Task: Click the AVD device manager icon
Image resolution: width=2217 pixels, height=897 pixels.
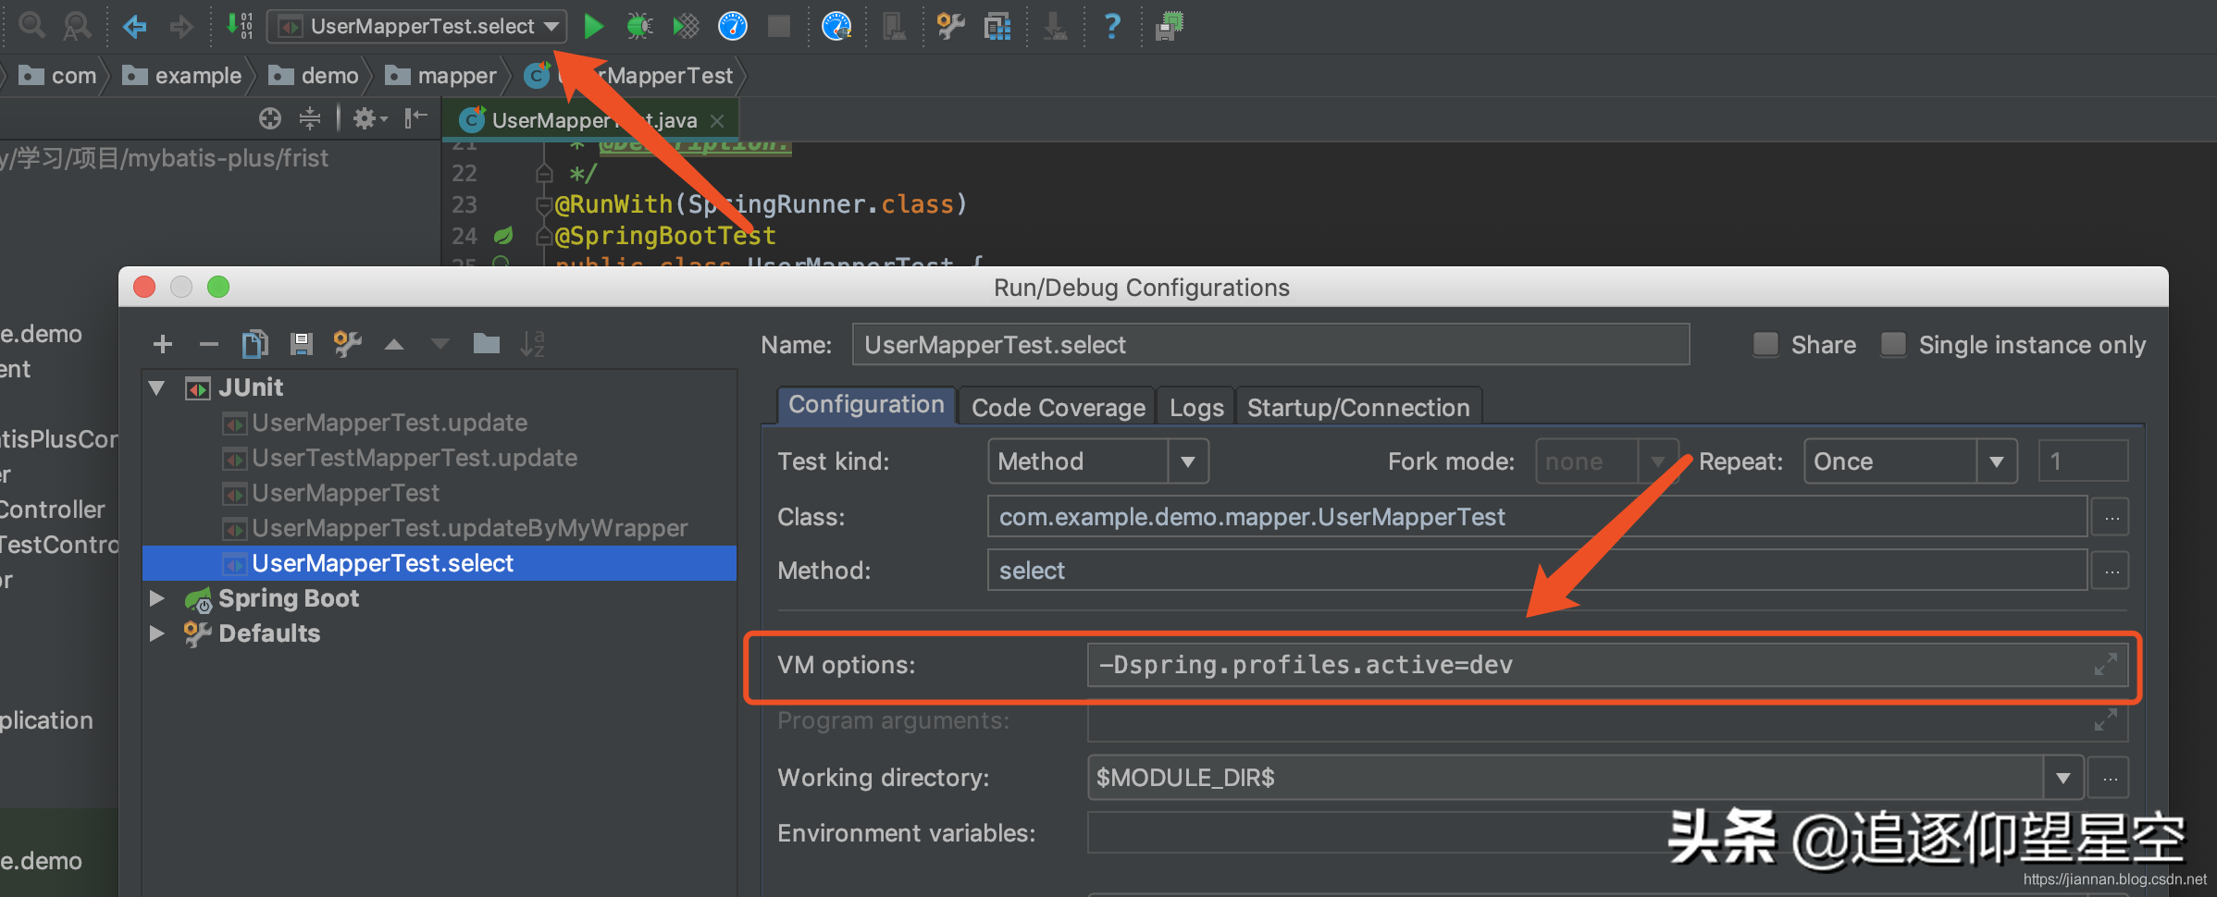Action: [x=894, y=26]
